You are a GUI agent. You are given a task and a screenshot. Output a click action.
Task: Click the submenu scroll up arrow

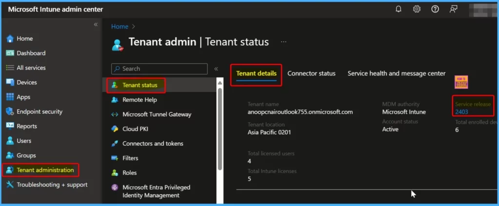tap(220, 83)
